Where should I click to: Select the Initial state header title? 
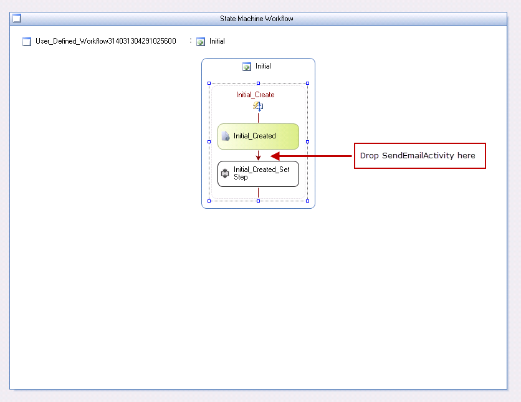pos(263,66)
